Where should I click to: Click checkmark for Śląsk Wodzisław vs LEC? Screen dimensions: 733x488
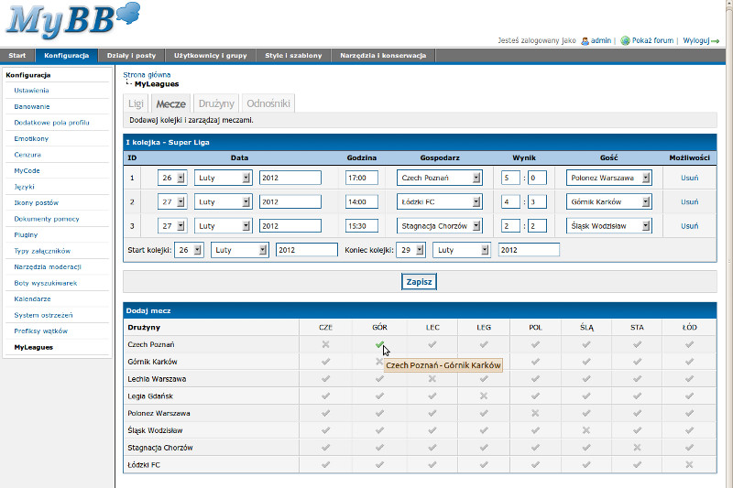click(432, 430)
